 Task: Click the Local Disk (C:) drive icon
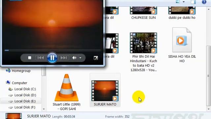(11, 89)
